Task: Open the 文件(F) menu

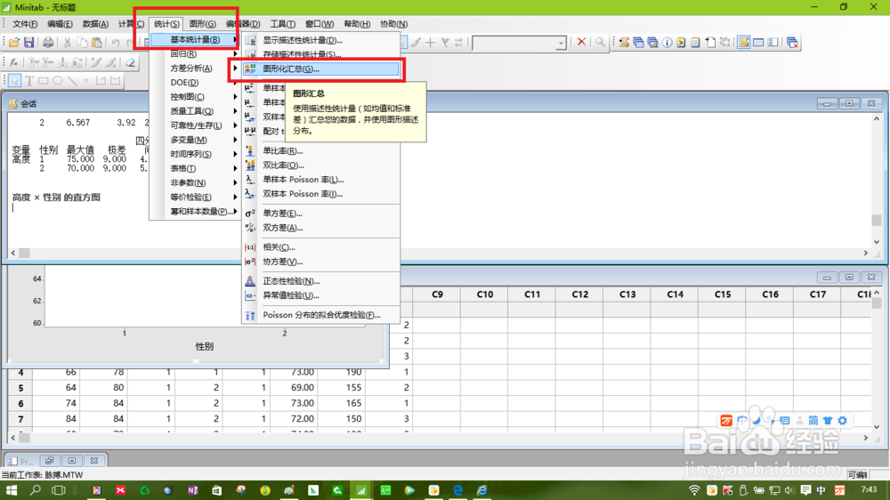Action: pyautogui.click(x=25, y=24)
